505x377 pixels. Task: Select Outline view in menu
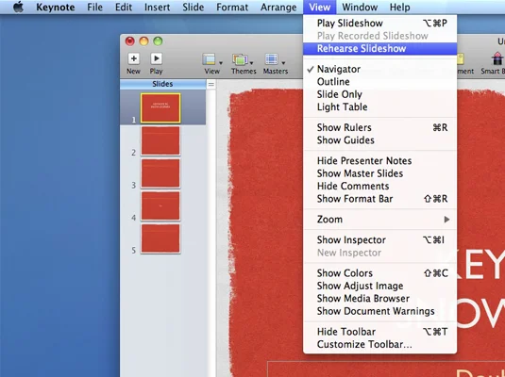380,82
